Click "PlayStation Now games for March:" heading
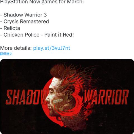Image resolution: width=134 pixels, height=134 pixels. (42, 2)
